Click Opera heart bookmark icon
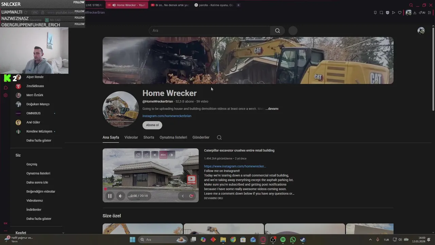 click(x=400, y=13)
